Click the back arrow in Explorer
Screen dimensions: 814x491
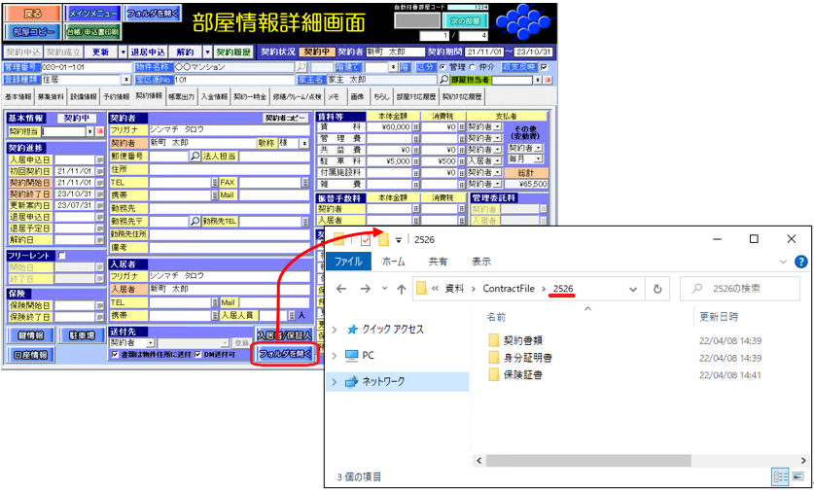(339, 289)
